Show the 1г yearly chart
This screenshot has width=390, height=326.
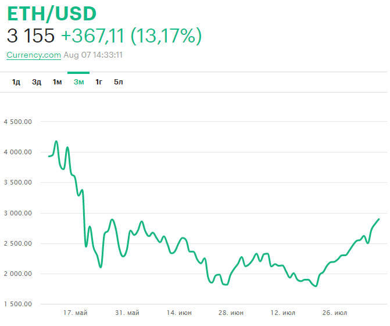click(99, 82)
